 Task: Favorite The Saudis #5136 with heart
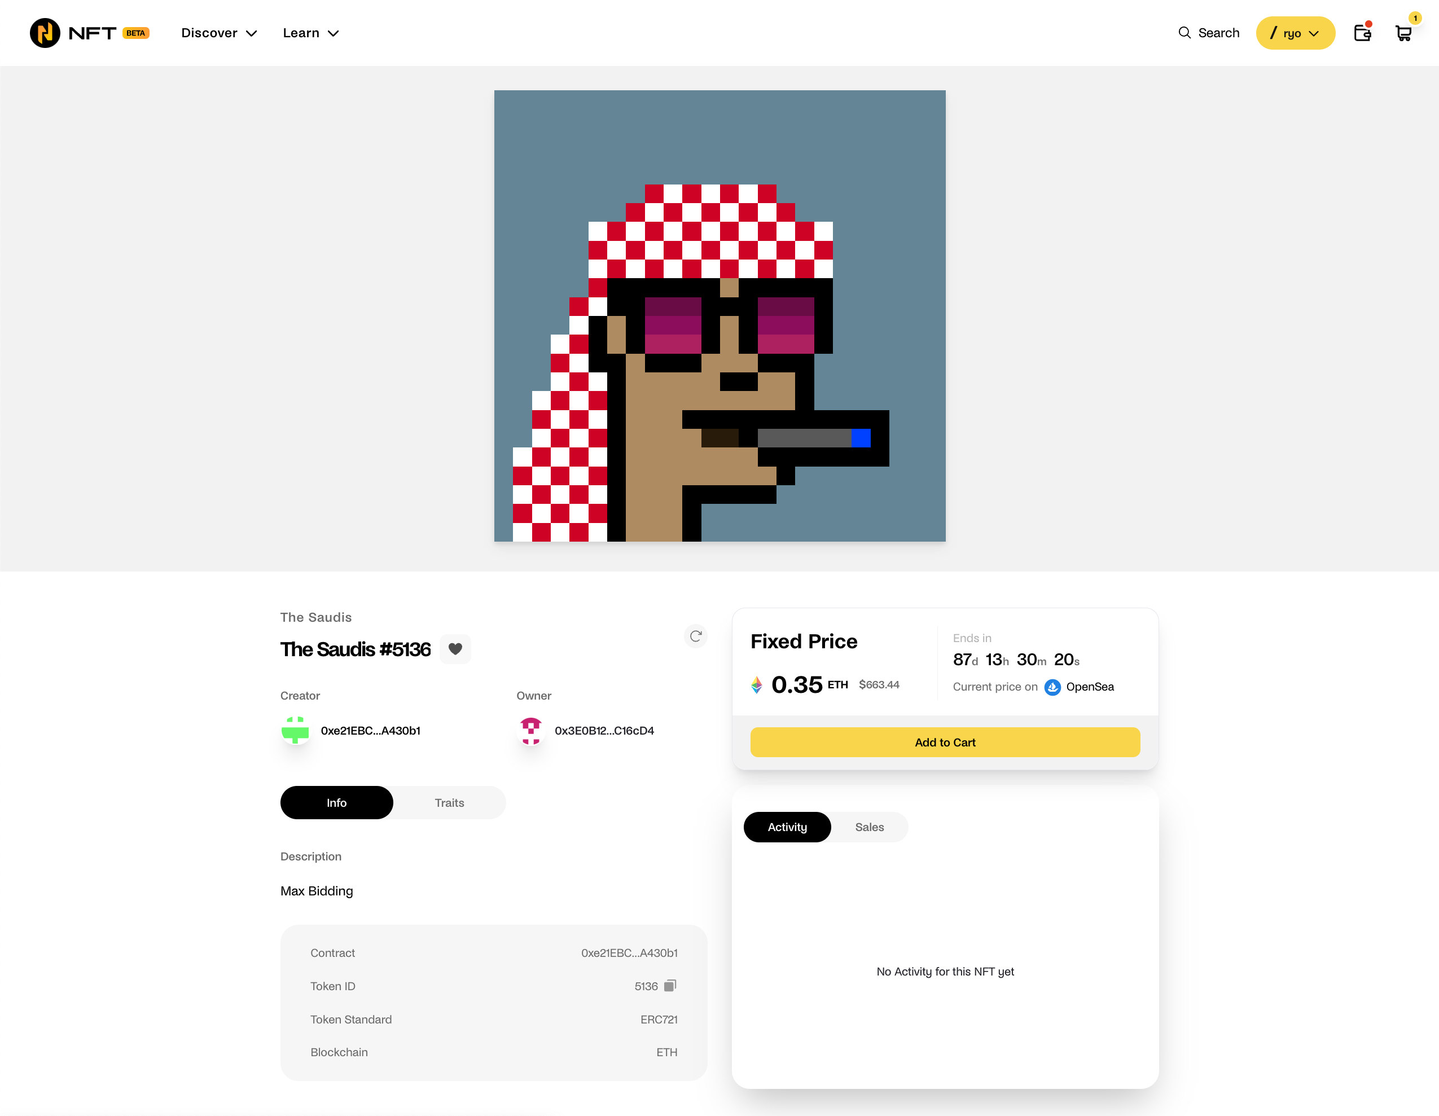coord(455,649)
